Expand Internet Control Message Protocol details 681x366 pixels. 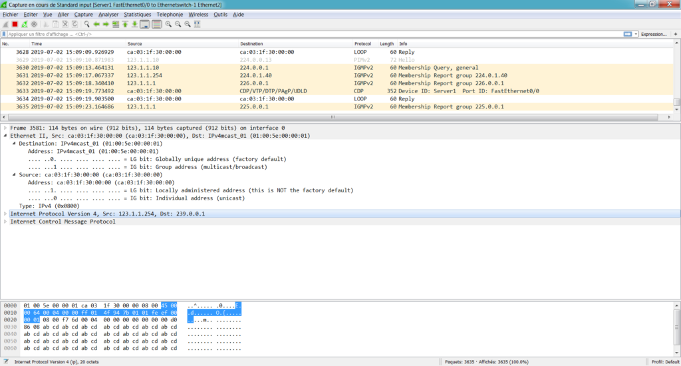click(5, 222)
